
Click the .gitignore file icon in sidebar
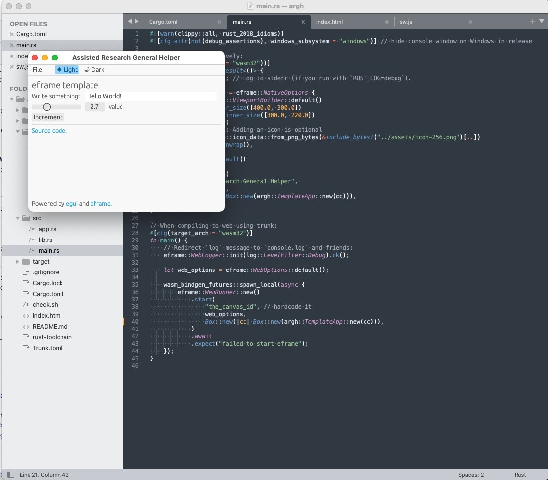tap(26, 272)
